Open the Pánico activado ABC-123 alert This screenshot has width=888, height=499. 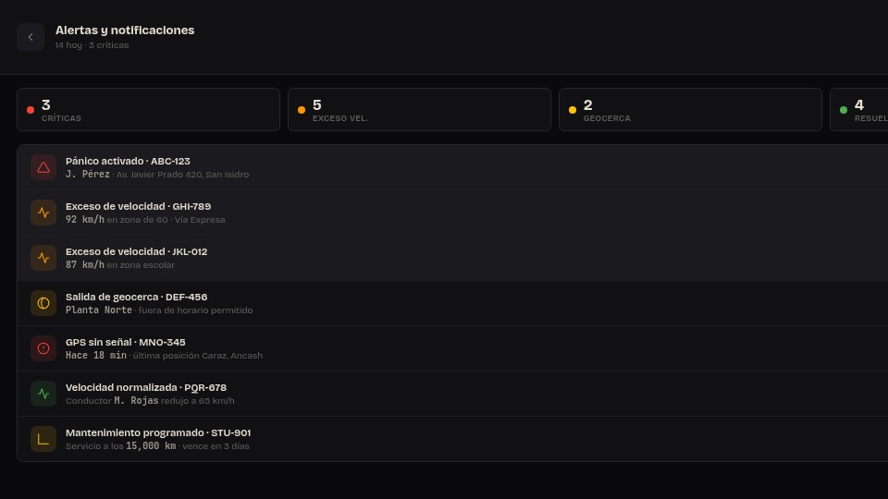(452, 167)
